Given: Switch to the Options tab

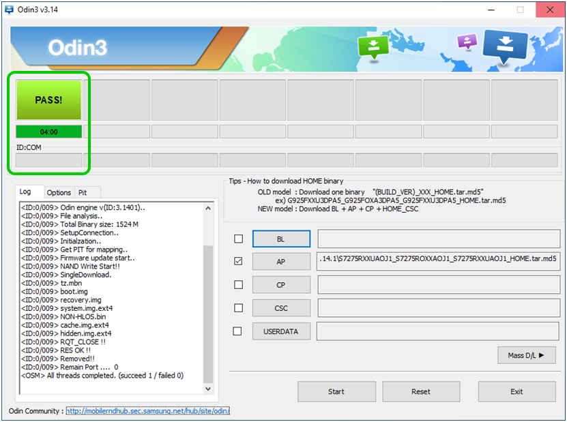Looking at the screenshot, I should point(59,193).
